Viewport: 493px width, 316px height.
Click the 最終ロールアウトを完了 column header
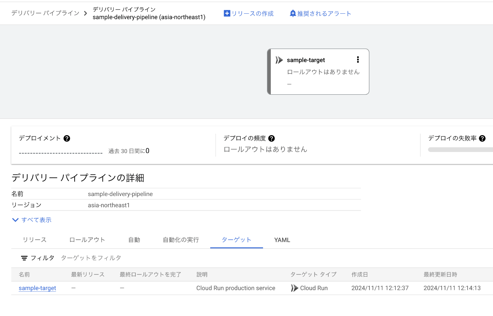pyautogui.click(x=150, y=274)
